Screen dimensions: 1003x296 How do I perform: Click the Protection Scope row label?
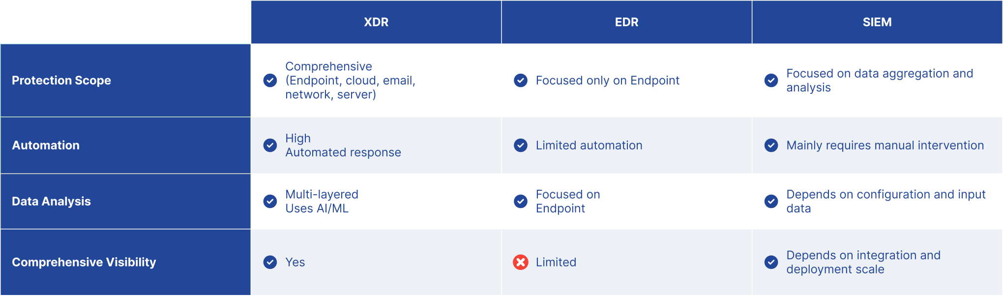point(61,80)
